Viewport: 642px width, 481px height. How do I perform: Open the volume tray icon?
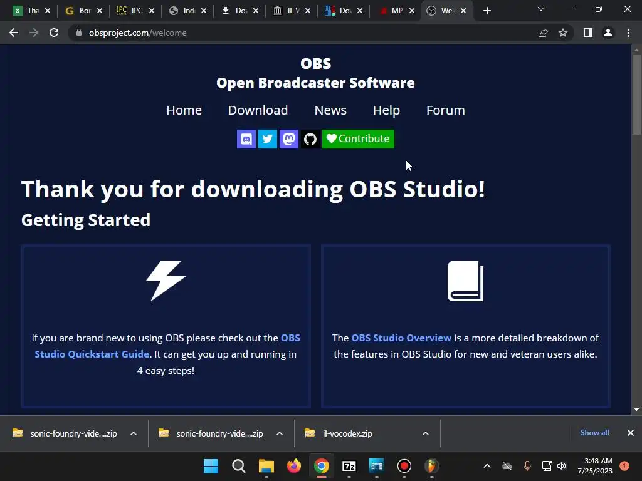pos(562,466)
